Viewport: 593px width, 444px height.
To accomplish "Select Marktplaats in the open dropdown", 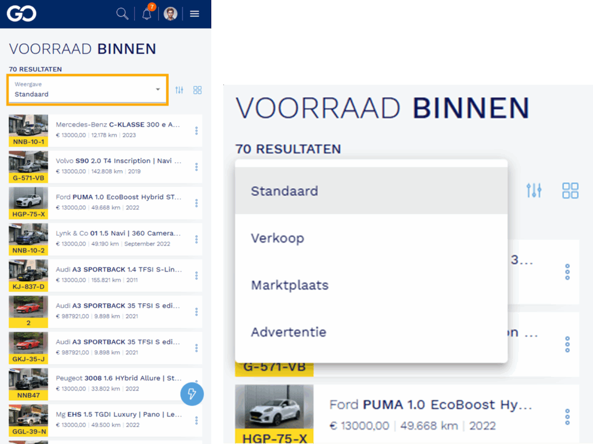I will click(x=371, y=285).
